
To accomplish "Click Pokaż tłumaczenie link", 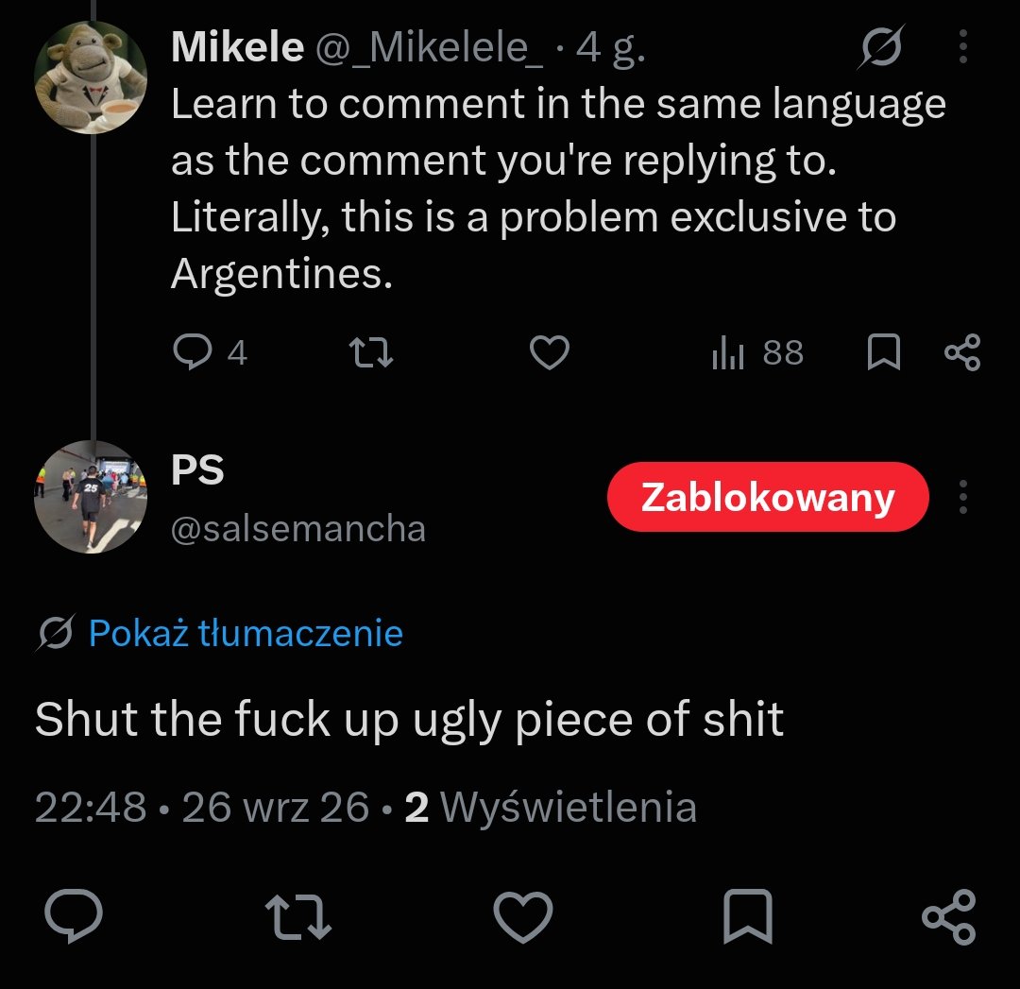I will tap(246, 633).
